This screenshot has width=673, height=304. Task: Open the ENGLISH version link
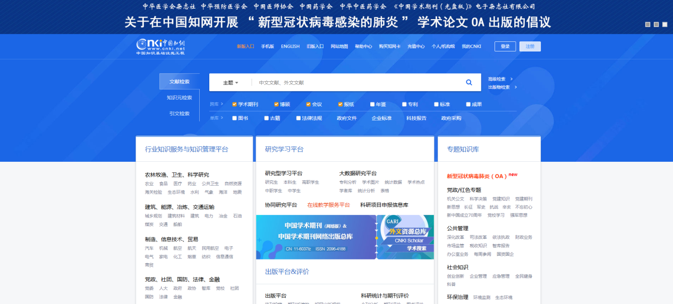point(290,46)
